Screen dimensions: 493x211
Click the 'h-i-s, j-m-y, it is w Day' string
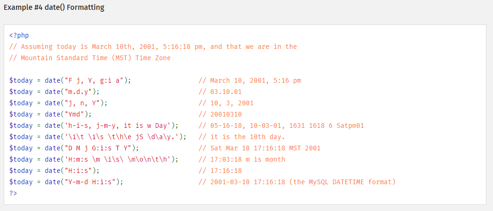click(x=117, y=126)
